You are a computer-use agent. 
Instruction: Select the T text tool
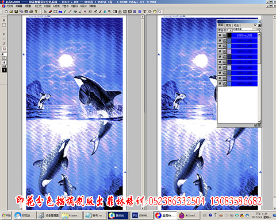click(145, 11)
